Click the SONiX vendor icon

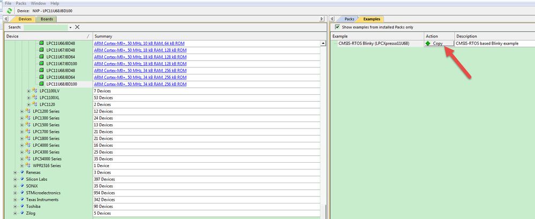pyautogui.click(x=22, y=186)
